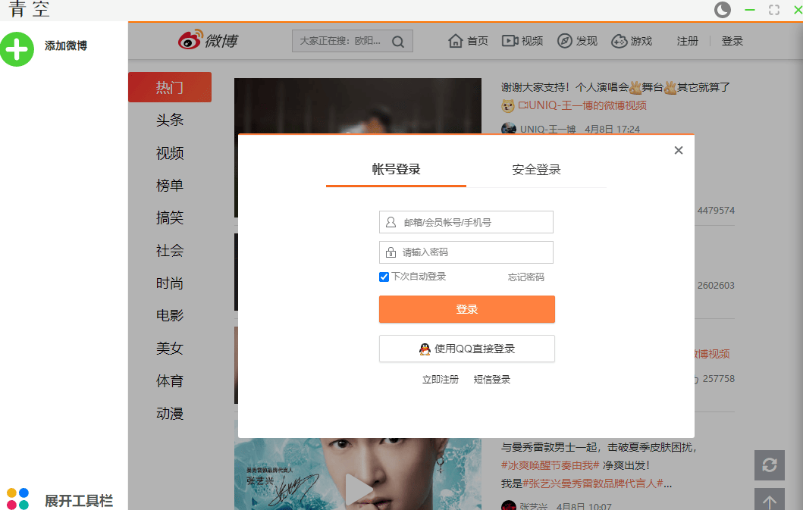Open the Weibo logo homepage
The height and width of the screenshot is (510, 803).
pyautogui.click(x=208, y=40)
